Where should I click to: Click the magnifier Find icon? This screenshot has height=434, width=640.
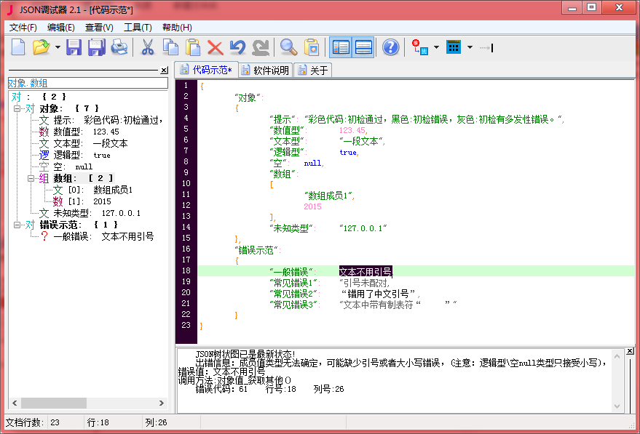[288, 47]
